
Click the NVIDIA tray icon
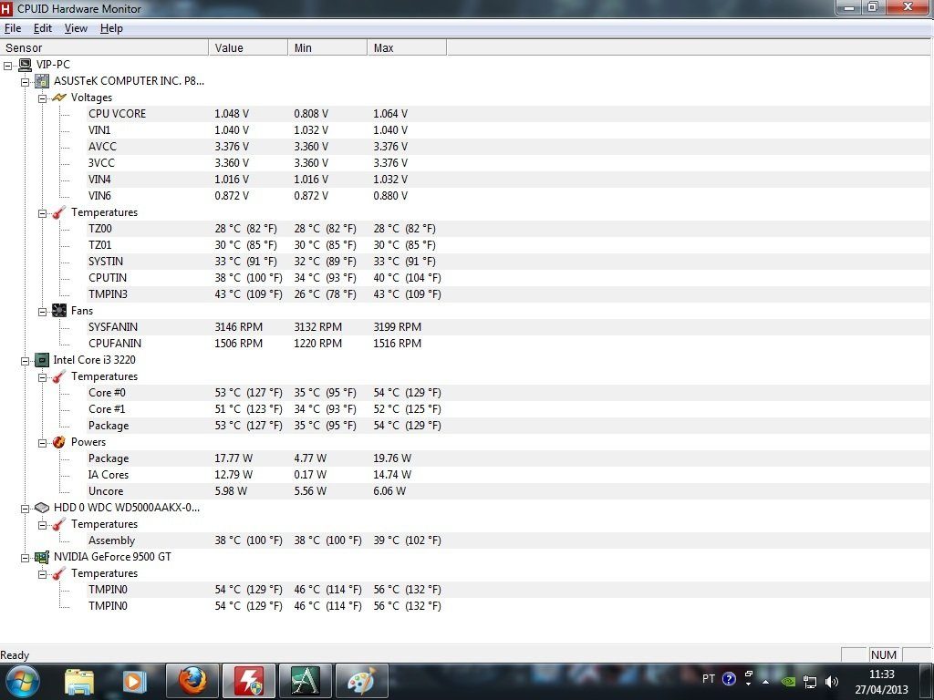(787, 681)
